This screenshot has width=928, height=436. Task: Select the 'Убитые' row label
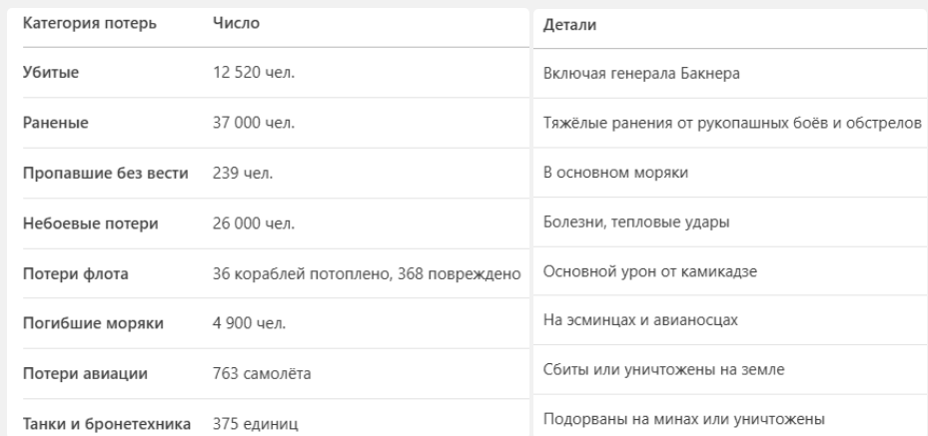tap(50, 73)
